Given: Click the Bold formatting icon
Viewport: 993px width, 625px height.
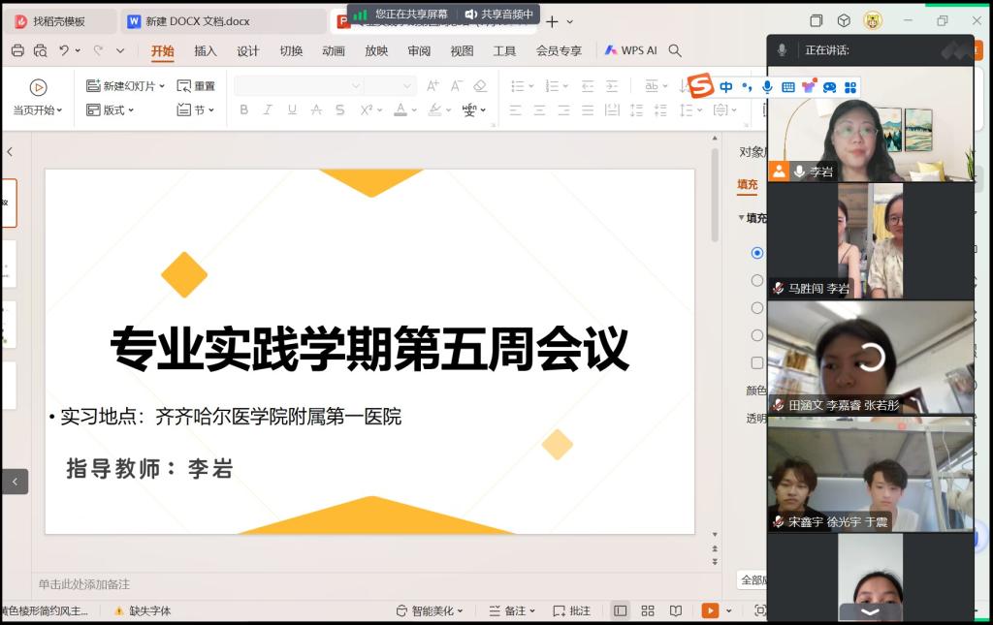Looking at the screenshot, I should (x=244, y=110).
